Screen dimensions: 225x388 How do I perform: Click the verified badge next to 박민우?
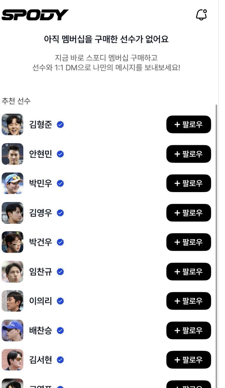tap(60, 183)
